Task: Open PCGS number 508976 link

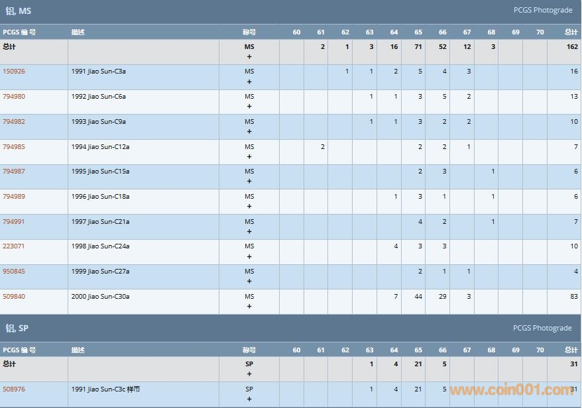Action: (14, 389)
